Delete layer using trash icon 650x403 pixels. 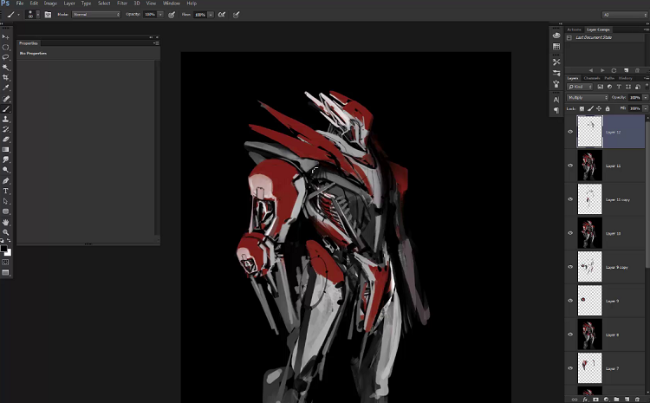[x=638, y=400]
